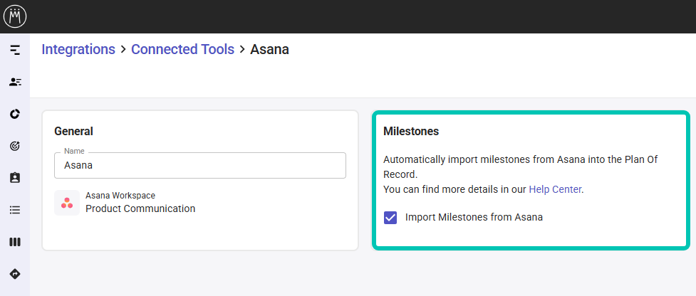This screenshot has width=696, height=296.
Task: Open the columns board sidebar icon
Action: pyautogui.click(x=15, y=242)
